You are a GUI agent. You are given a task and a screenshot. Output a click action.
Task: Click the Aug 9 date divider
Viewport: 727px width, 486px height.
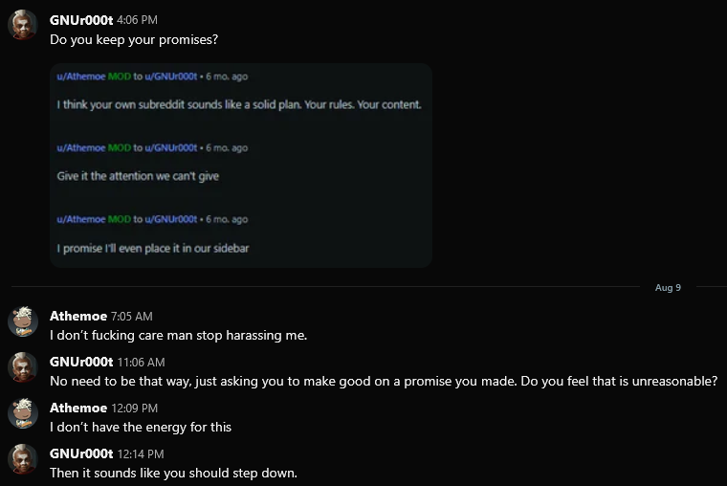(x=668, y=287)
